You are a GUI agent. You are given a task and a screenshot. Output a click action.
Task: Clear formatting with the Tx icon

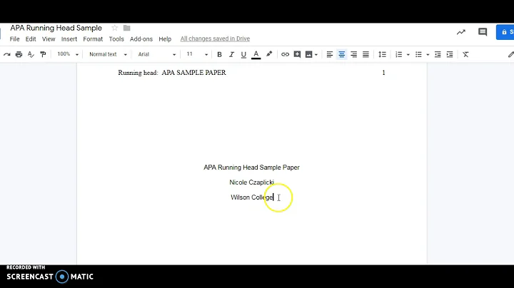point(465,55)
